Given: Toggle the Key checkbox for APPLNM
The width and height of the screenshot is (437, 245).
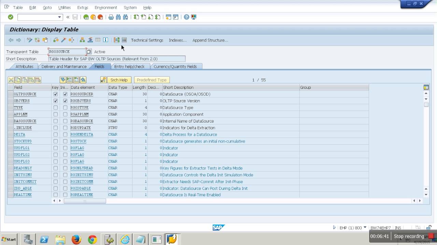Looking at the screenshot, I should (x=55, y=114).
